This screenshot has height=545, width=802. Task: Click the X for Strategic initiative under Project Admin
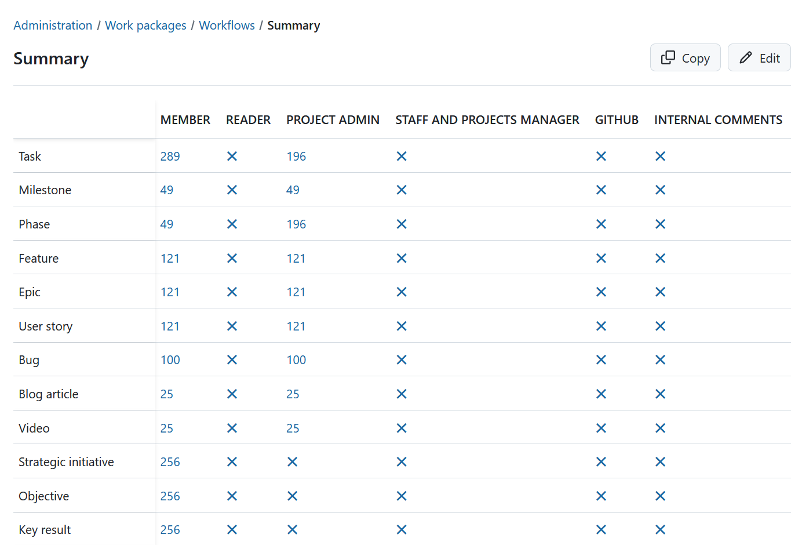292,462
